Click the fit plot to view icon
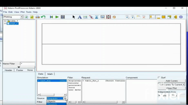The height and width of the screenshot is (105, 188). pyautogui.click(x=108, y=17)
